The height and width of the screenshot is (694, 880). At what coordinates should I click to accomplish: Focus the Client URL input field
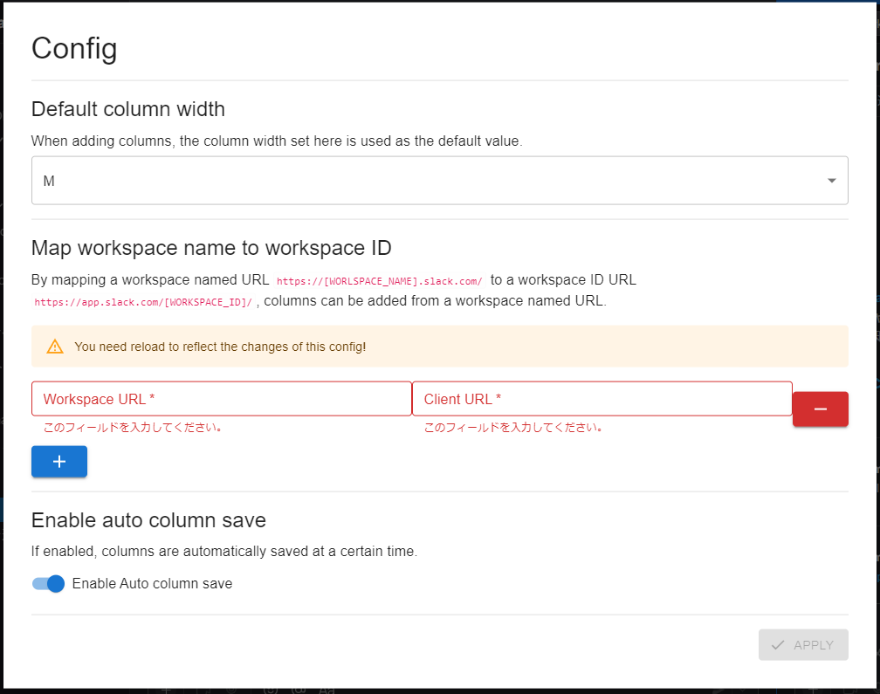(602, 399)
